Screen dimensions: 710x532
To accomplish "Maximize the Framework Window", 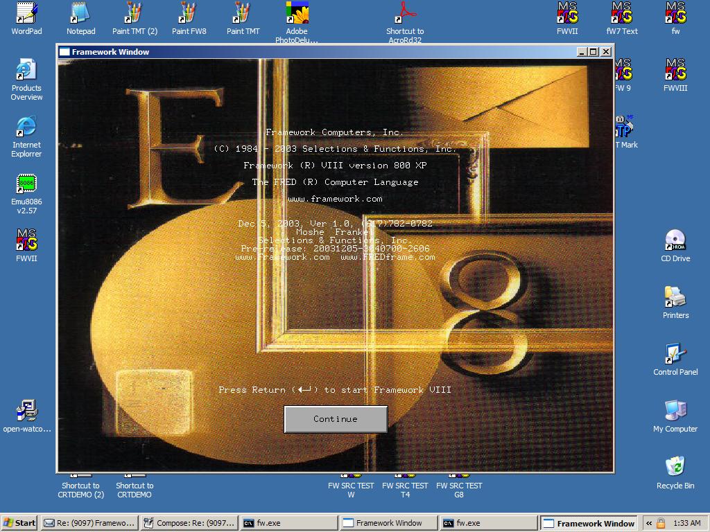I will pyautogui.click(x=594, y=52).
